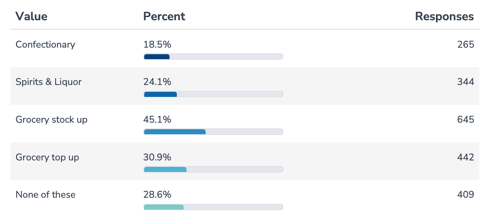The width and height of the screenshot is (493, 216).
Task: Click the Confectionary percentage bar
Action: tap(213, 57)
